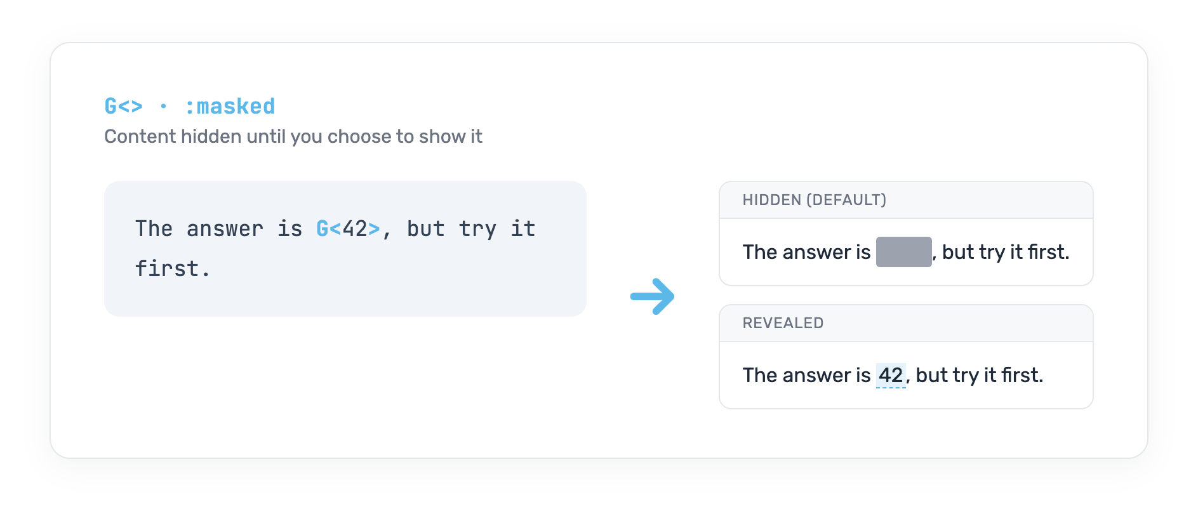Click the code example box
This screenshot has width=1198, height=516.
click(x=345, y=249)
